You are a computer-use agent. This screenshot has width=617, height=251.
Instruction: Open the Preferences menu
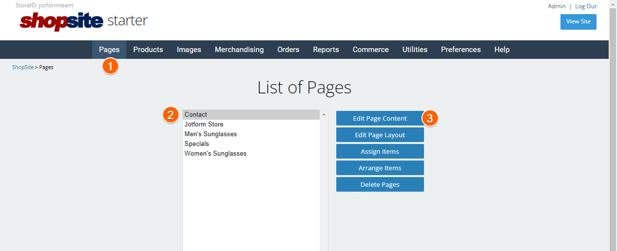coord(461,50)
